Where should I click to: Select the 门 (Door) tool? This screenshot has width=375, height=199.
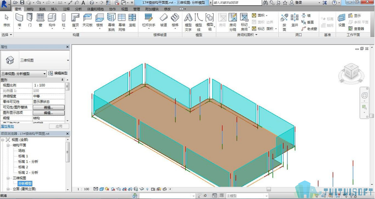30,20
